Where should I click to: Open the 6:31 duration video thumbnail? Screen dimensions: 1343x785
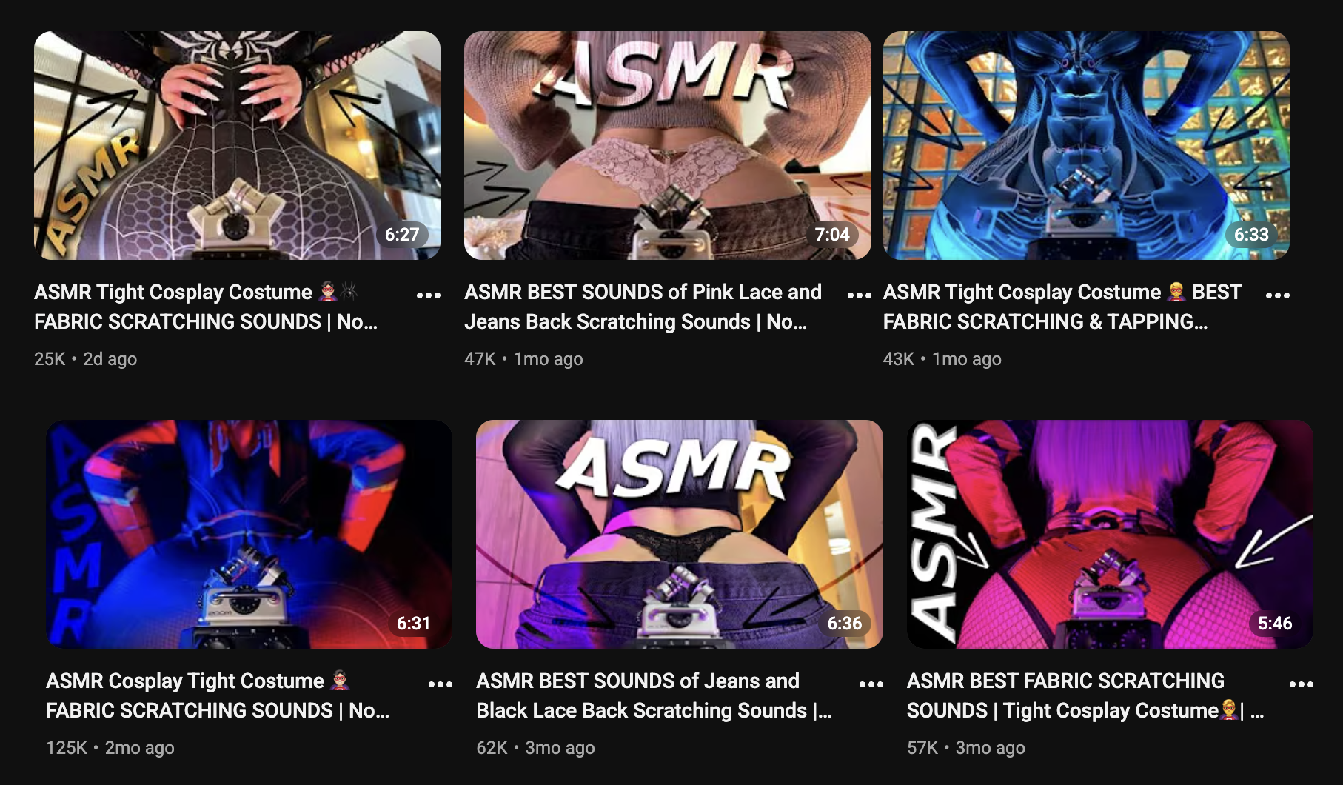pos(249,534)
